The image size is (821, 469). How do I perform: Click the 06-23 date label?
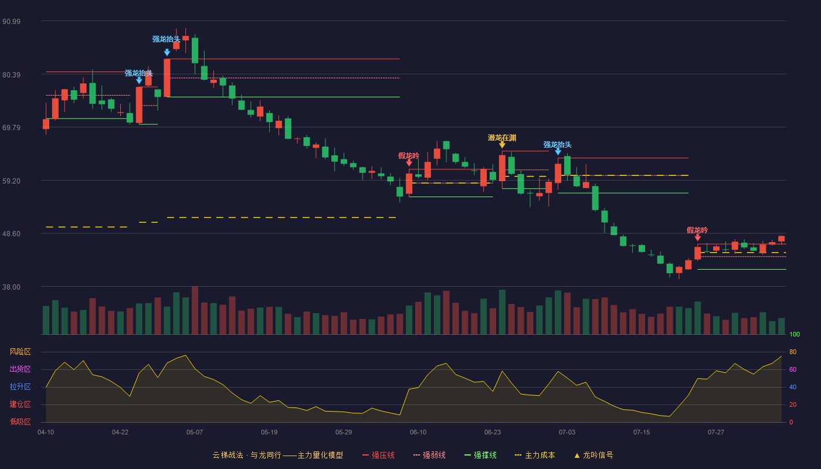point(493,432)
